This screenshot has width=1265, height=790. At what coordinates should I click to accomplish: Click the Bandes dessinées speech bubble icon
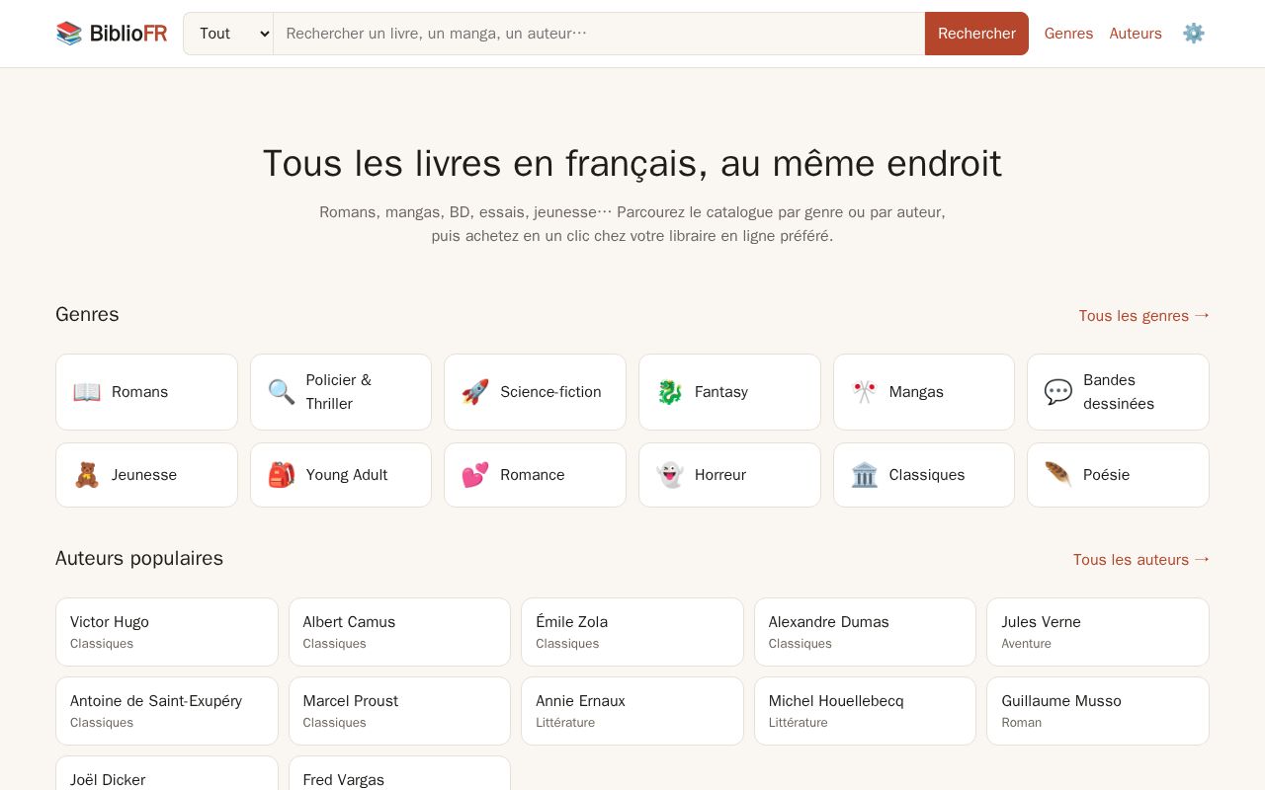[1058, 392]
